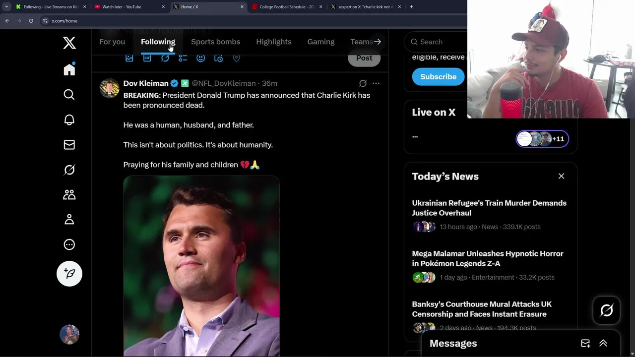
Task: Click the greyed Post button
Action: tap(364, 58)
